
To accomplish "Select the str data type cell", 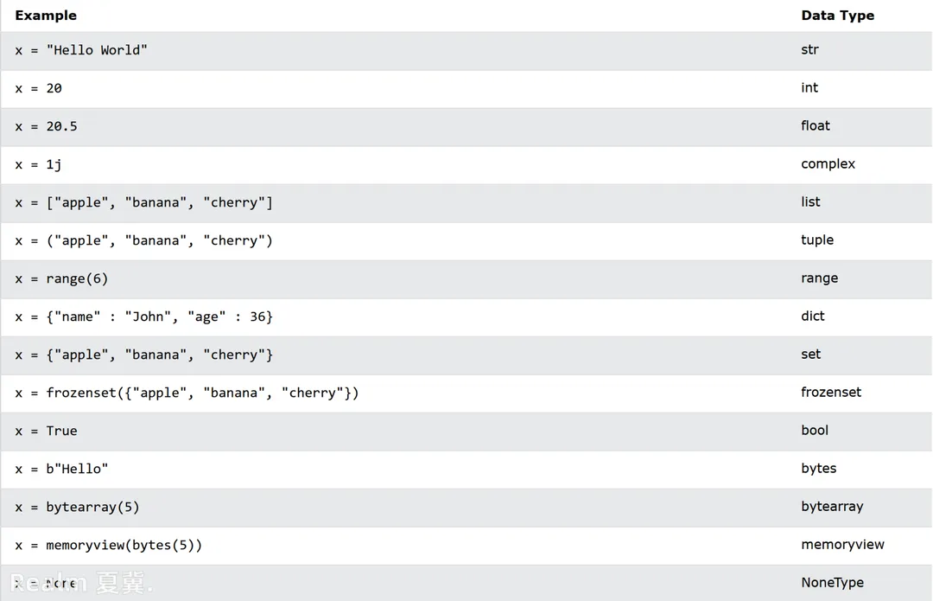I will (x=809, y=49).
